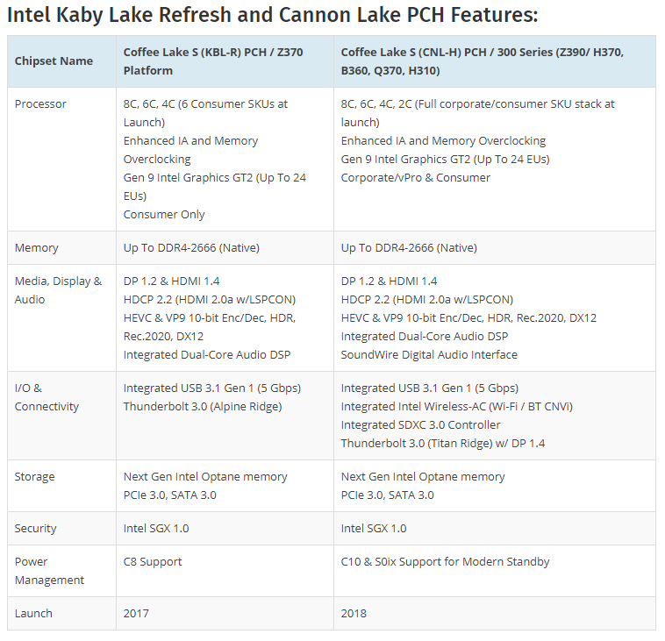Viewport: 665px width, 641px height.
Task: Select the 'Power Management' row label
Action: 49,571
